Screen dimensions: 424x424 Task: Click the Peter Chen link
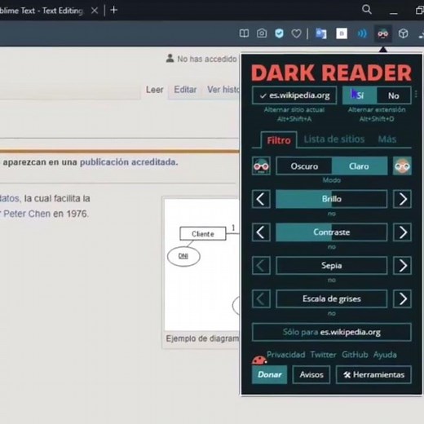(x=28, y=214)
